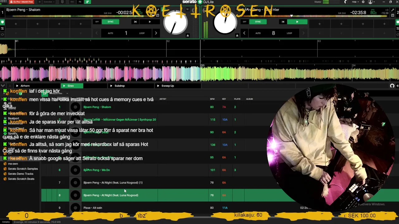Click Edit Grid on left deck
The width and height of the screenshot is (399, 224).
click(x=108, y=13)
